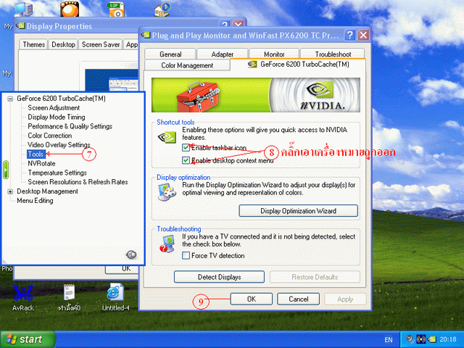
Task: Open Desktop tab in Display Properties
Action: tap(63, 44)
